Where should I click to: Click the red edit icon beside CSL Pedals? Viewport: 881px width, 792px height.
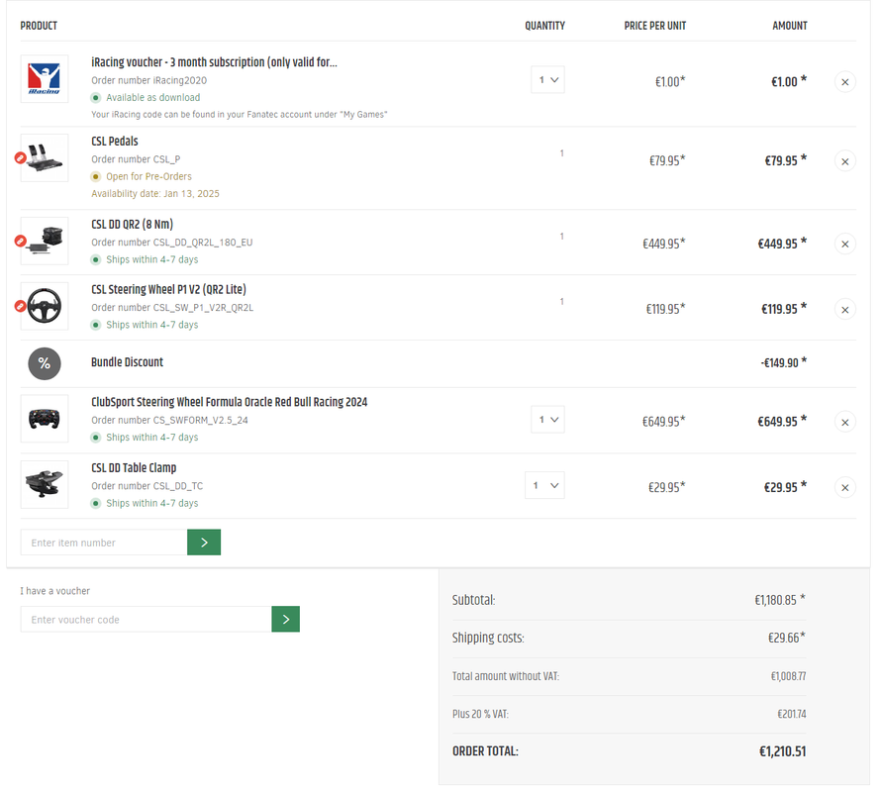tap(21, 158)
